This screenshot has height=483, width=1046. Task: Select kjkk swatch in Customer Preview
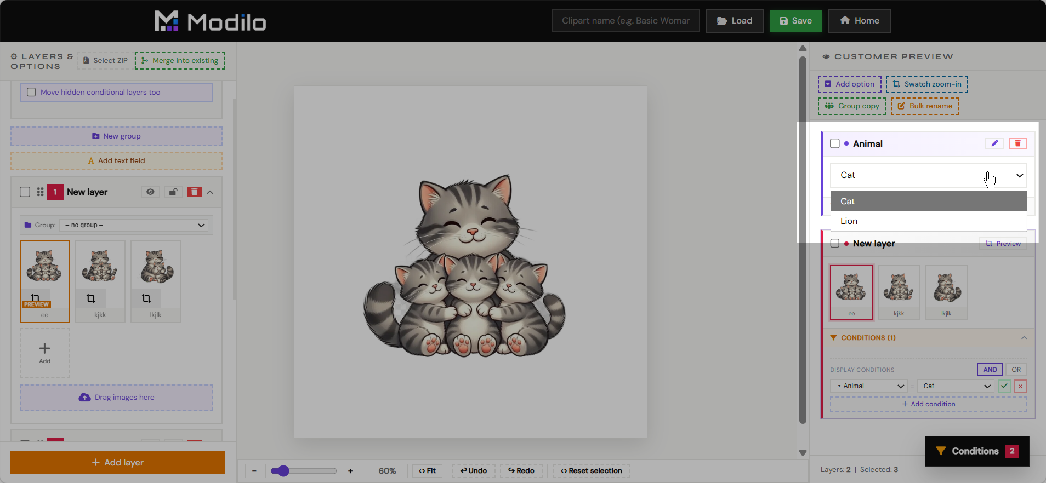point(899,292)
